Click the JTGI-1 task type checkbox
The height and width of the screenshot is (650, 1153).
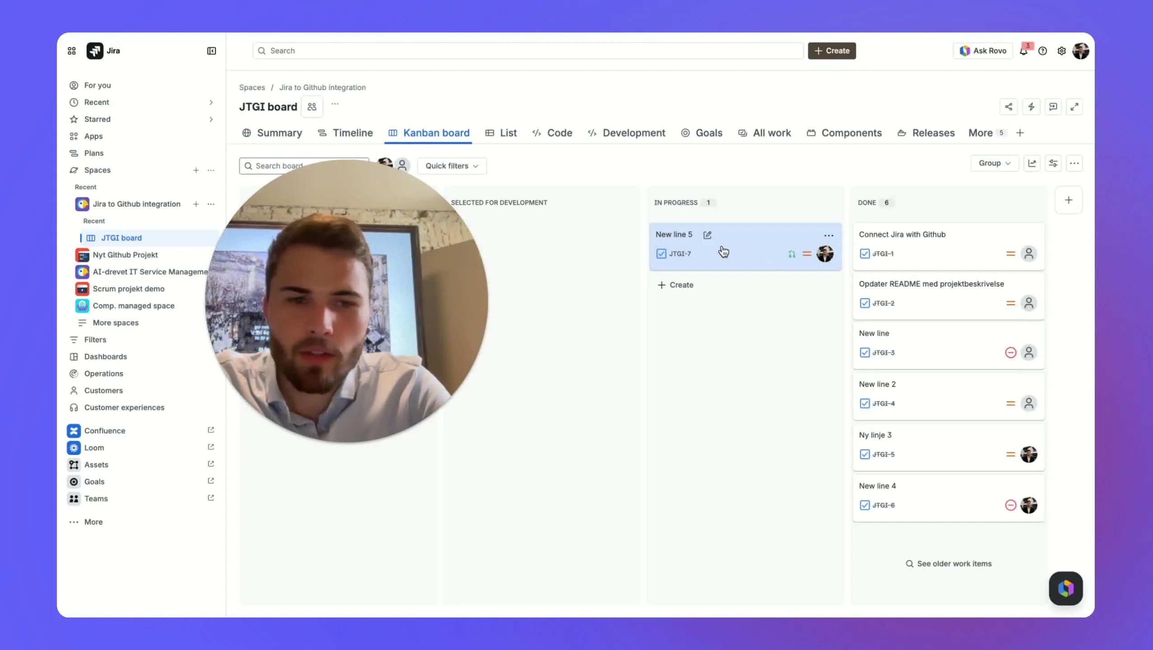[865, 254]
